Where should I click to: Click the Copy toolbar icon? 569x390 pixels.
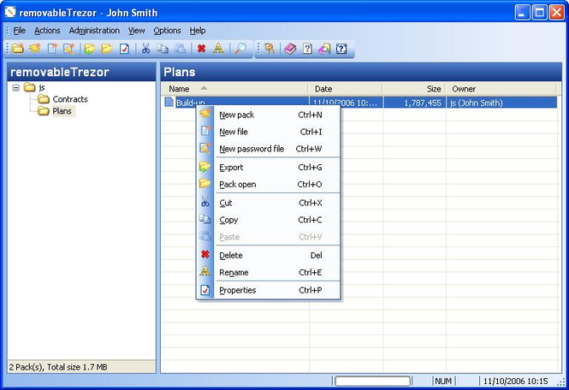[163, 48]
